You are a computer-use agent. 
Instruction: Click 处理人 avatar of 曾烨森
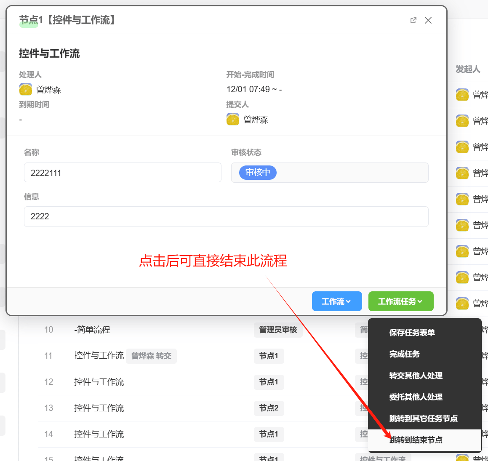(26, 89)
